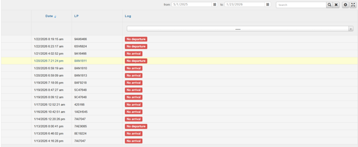This screenshot has height=147, width=358.
Task: Click the Date column sort arrow icon
Action: (x=55, y=16)
